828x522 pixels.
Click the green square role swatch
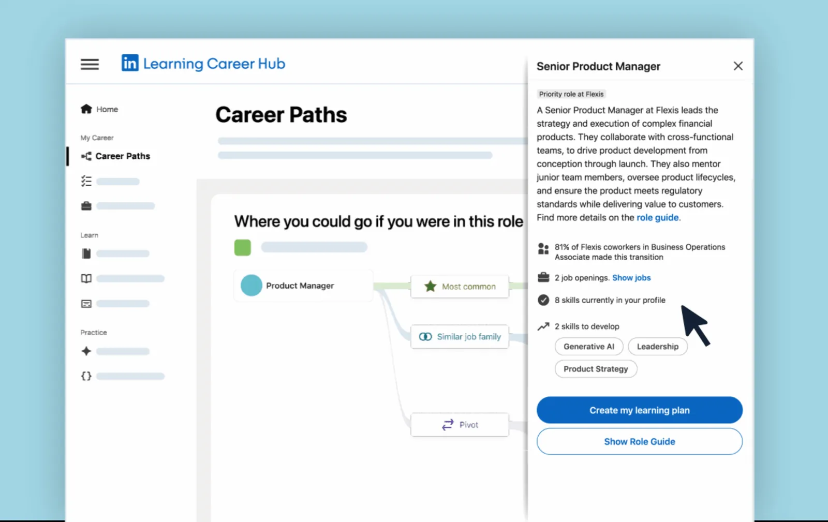tap(243, 247)
